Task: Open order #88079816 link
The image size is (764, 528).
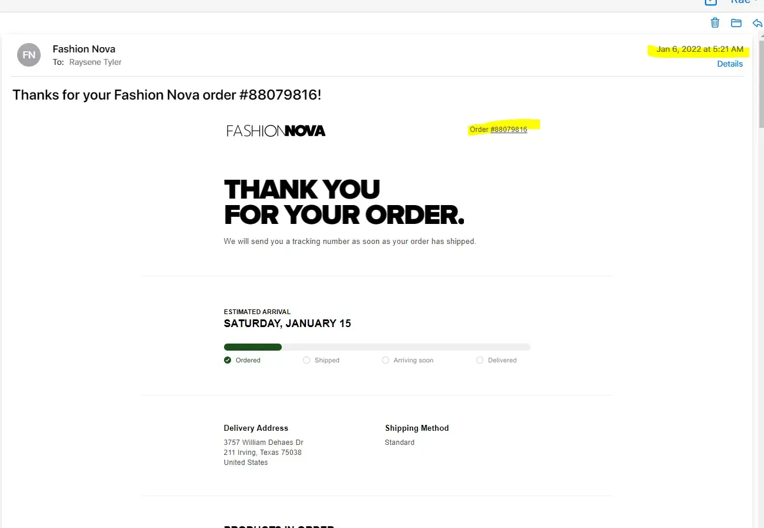Action: point(509,130)
